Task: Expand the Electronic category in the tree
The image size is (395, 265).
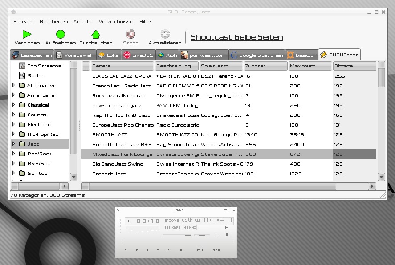Action: click(x=14, y=124)
